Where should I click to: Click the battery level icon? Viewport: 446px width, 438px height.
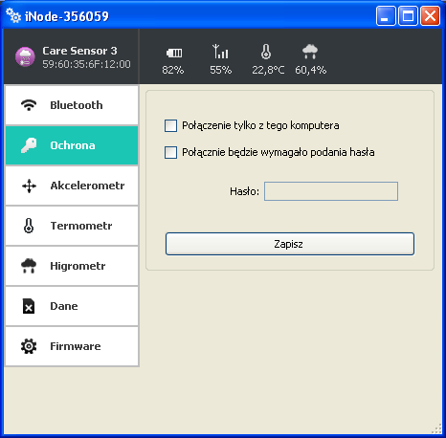[174, 53]
